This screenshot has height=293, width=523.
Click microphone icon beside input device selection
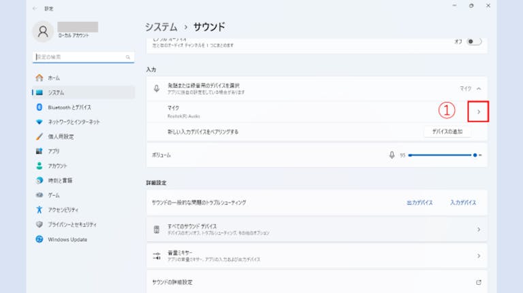pyautogui.click(x=157, y=88)
